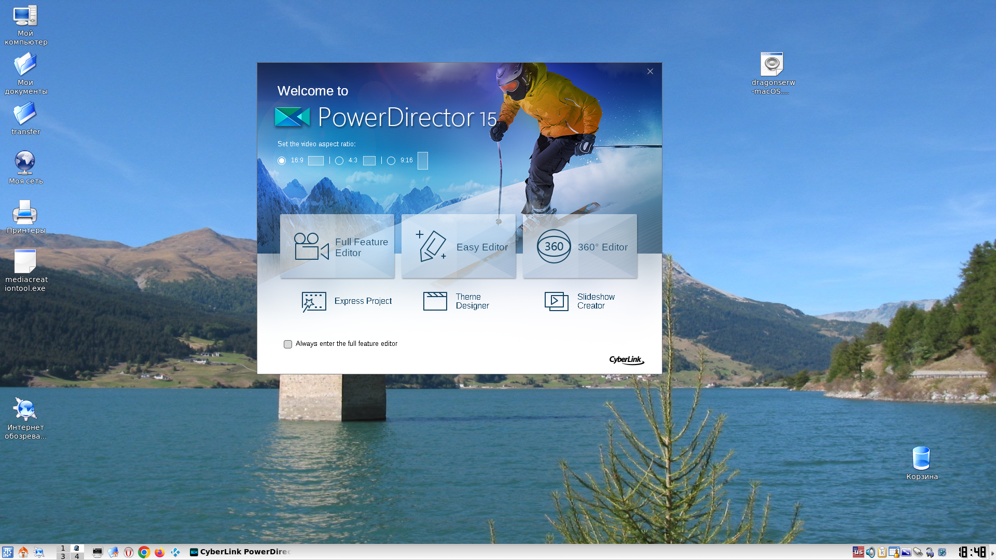Select the 'Корзина' trash icon
Screen dimensions: 996x560
(922, 463)
